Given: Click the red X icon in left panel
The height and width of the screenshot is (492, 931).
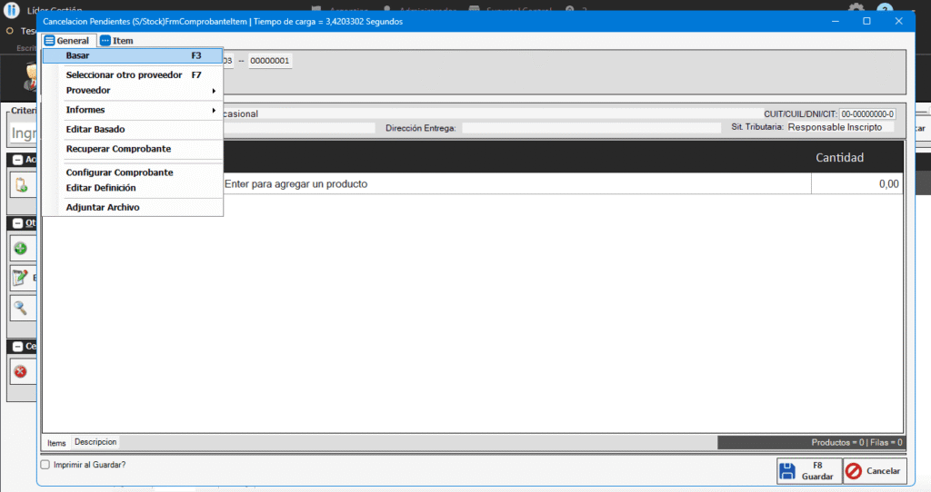Looking at the screenshot, I should [20, 370].
